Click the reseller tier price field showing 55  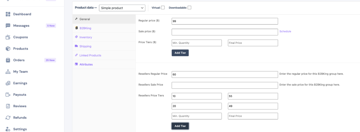(253, 96)
